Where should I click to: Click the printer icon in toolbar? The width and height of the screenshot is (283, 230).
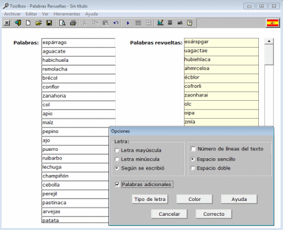[x=73, y=23]
